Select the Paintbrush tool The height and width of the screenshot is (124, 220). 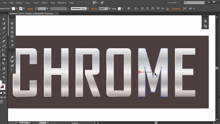(x=4, y=37)
